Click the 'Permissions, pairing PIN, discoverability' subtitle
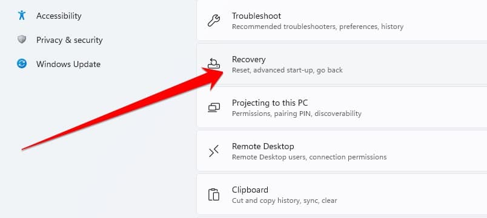The height and width of the screenshot is (218, 487). [297, 114]
